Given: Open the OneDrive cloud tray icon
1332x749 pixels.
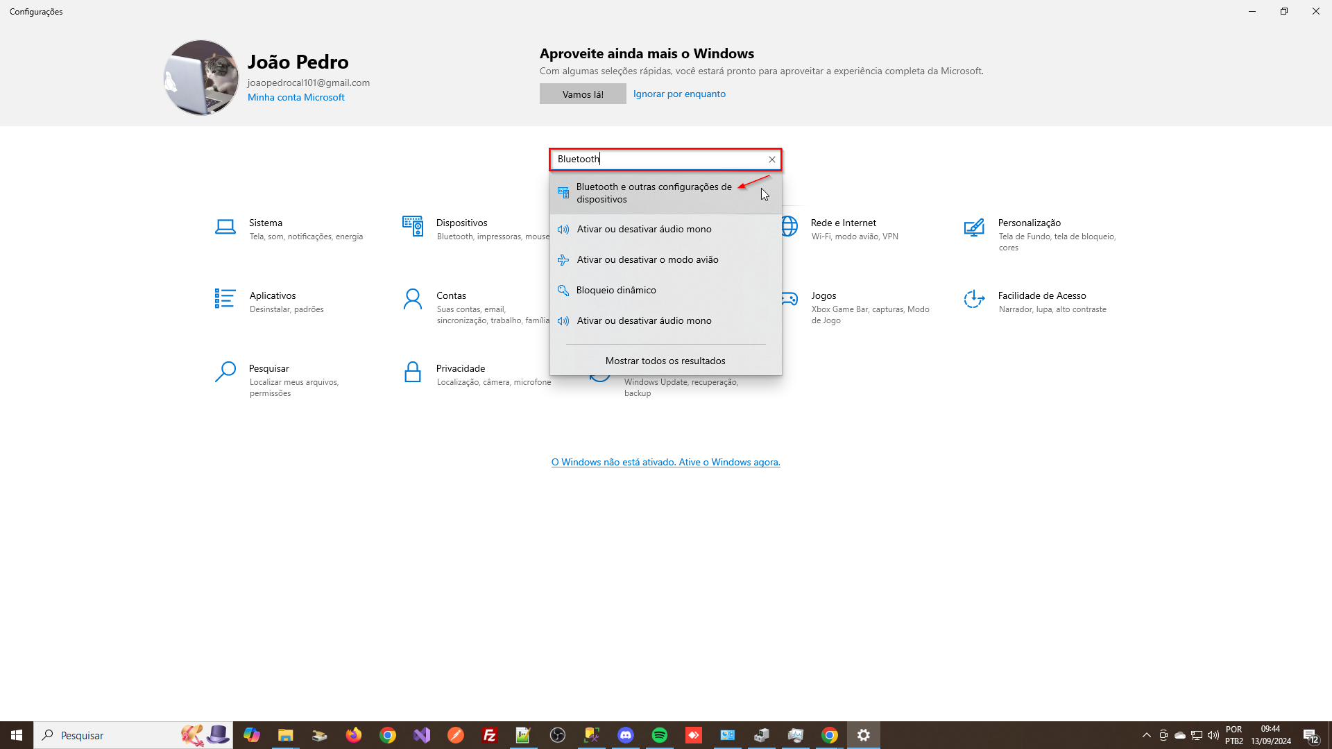Looking at the screenshot, I should [1180, 735].
